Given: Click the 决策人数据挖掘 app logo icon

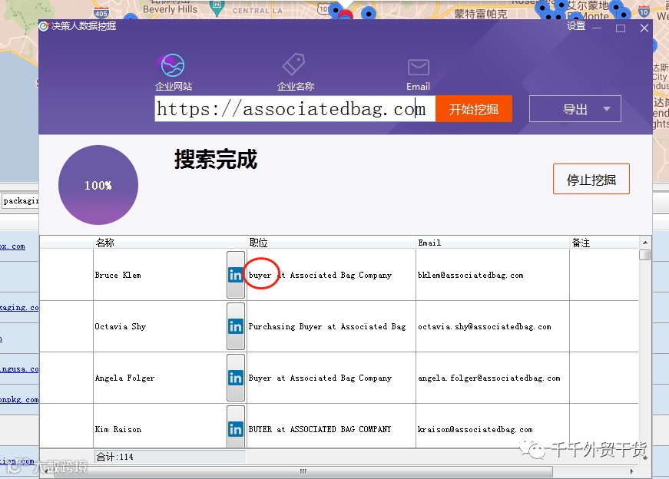Looking at the screenshot, I should [44, 26].
